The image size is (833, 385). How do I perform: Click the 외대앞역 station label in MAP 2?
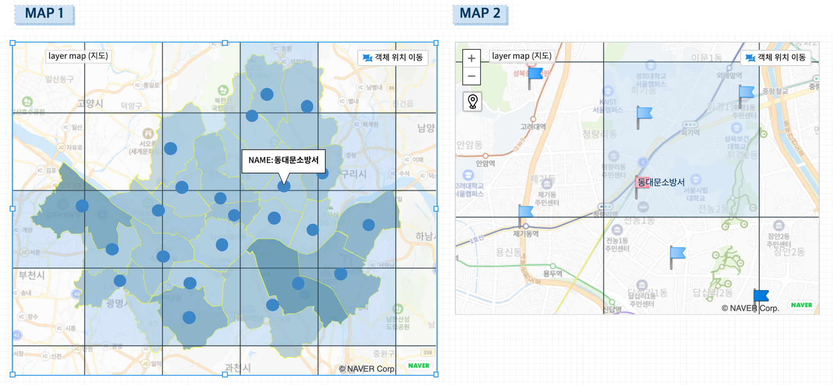(729, 75)
